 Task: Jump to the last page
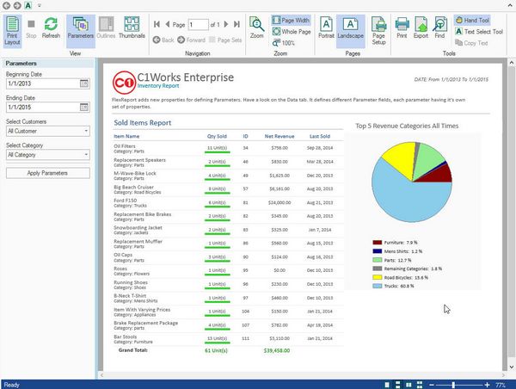(x=236, y=24)
